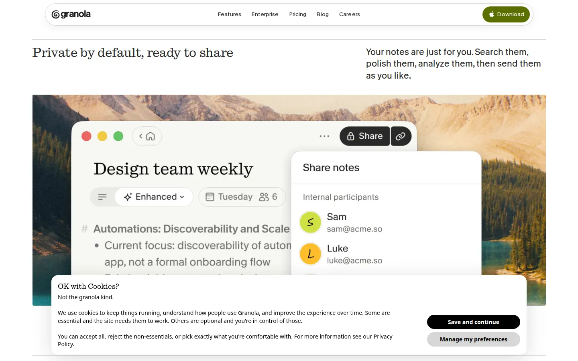Screen dimensions: 578x361
Task: Open the three-dot more options menu
Action: pyautogui.click(x=324, y=136)
